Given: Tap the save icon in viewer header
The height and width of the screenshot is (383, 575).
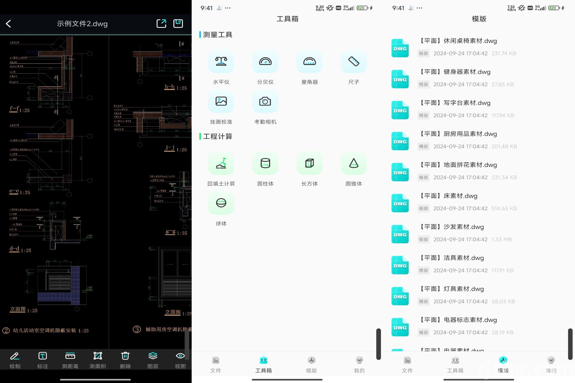Looking at the screenshot, I should point(178,24).
